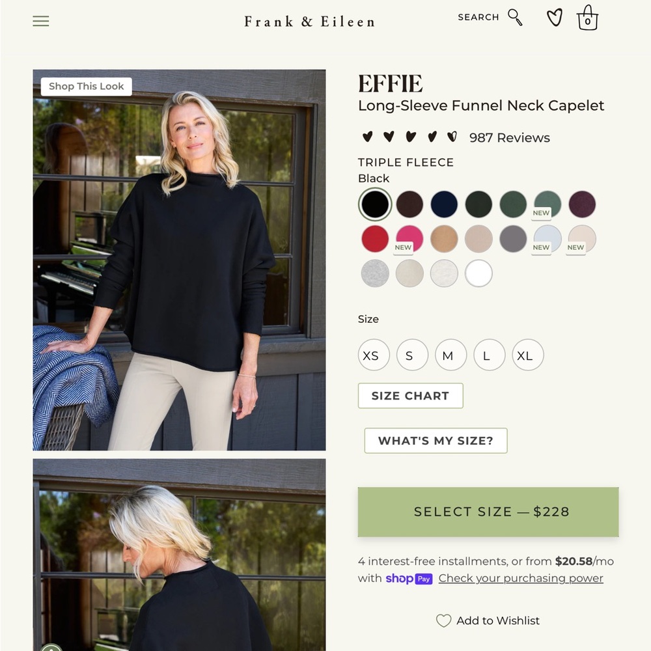Open the shopping bag cart icon
Image resolution: width=651 pixels, height=651 pixels.
tap(587, 18)
